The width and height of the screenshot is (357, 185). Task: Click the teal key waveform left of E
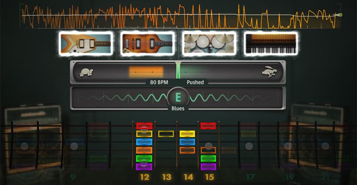click(x=124, y=98)
